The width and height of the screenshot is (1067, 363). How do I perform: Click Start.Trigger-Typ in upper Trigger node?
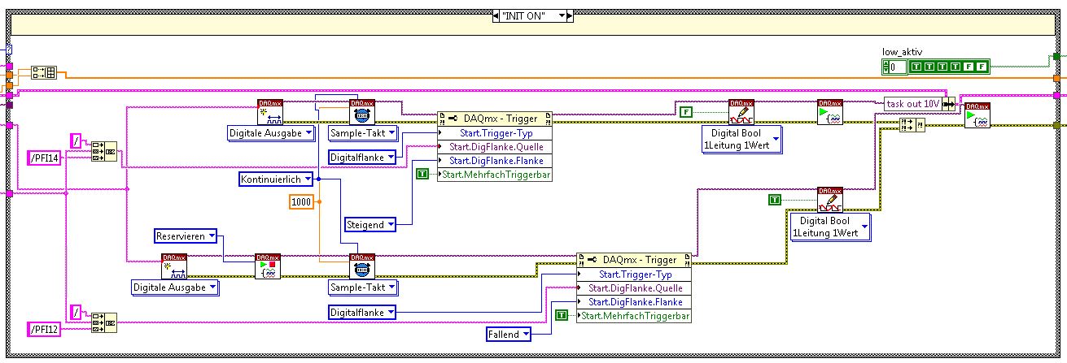pos(495,132)
